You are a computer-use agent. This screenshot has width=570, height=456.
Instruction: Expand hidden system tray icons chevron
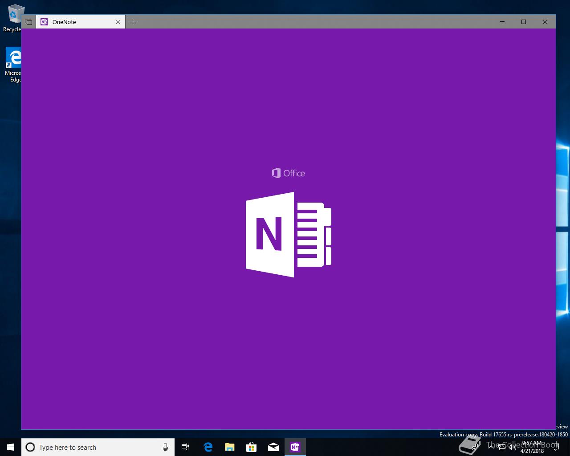click(x=491, y=447)
